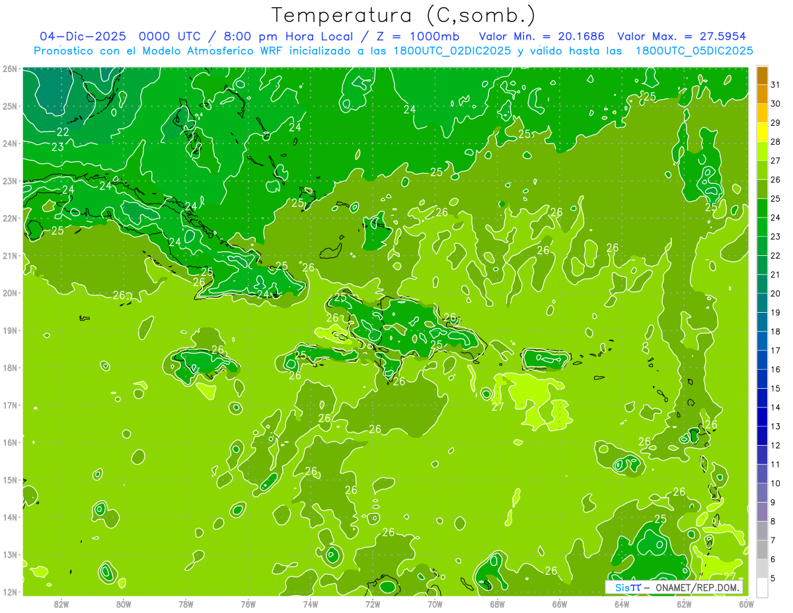This screenshot has height=613, width=793.
Task: Click the '78W' longitude axis label
Action: [x=186, y=604]
